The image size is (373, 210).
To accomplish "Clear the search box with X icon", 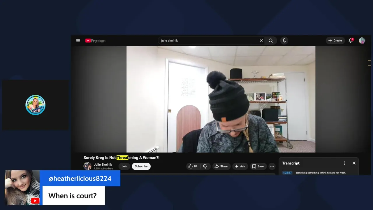I will (x=261, y=41).
